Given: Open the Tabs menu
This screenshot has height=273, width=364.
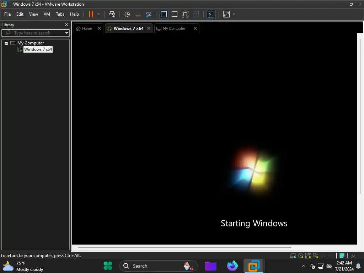Looking at the screenshot, I should click(x=60, y=14).
